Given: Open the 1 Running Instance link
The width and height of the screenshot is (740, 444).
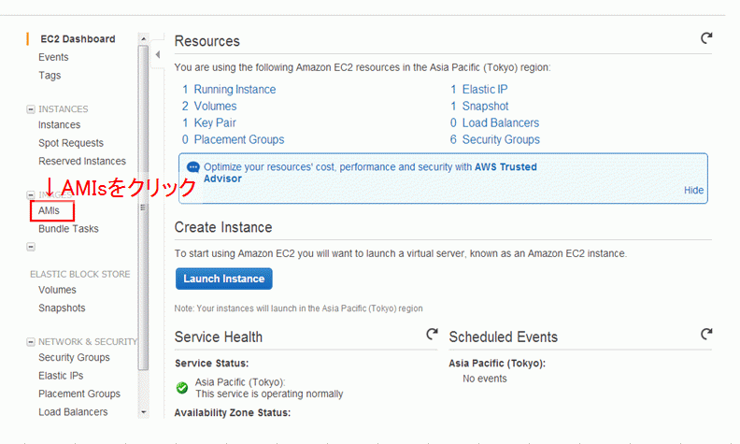Looking at the screenshot, I should coord(229,90).
